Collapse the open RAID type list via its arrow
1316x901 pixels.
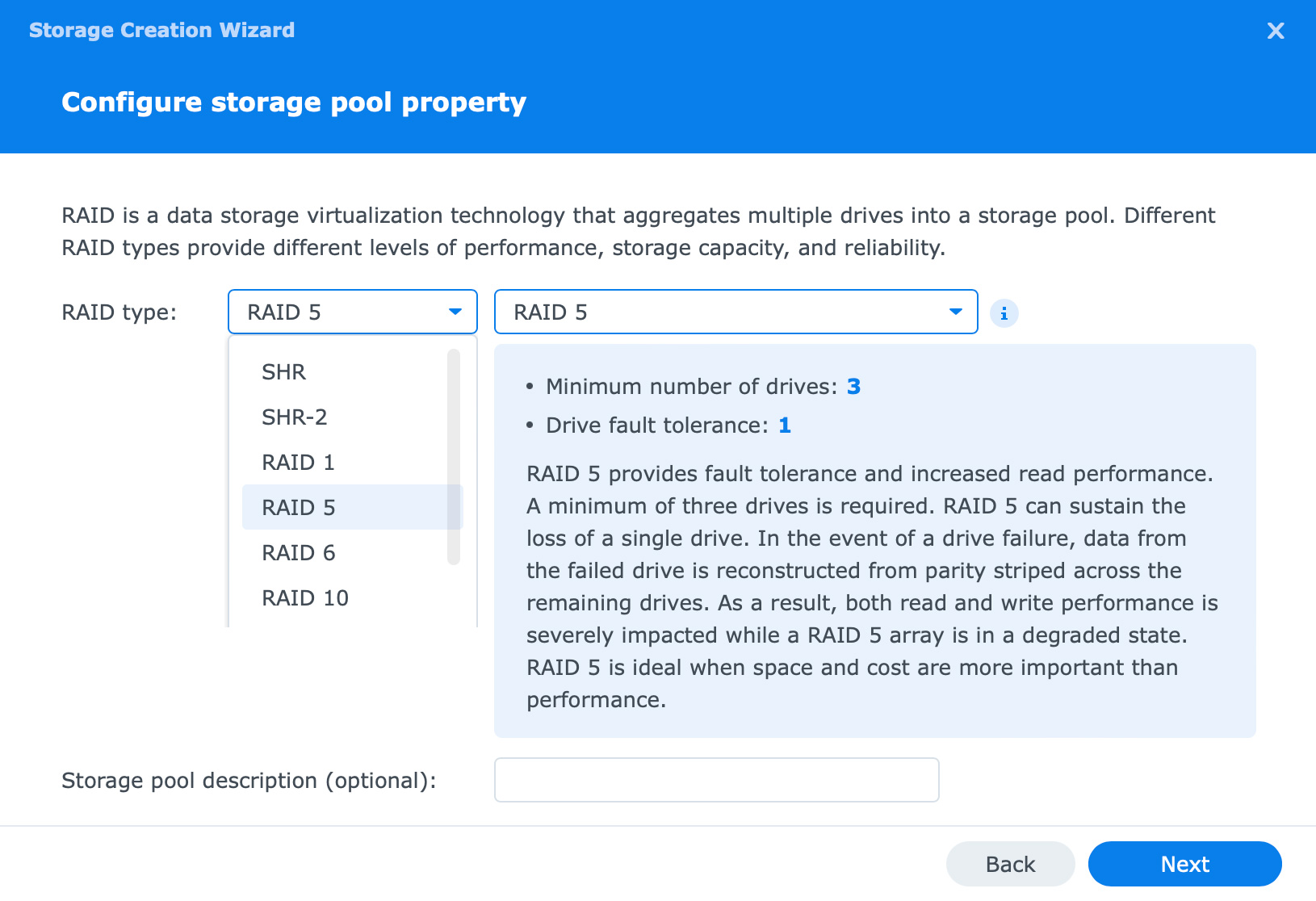[455, 312]
